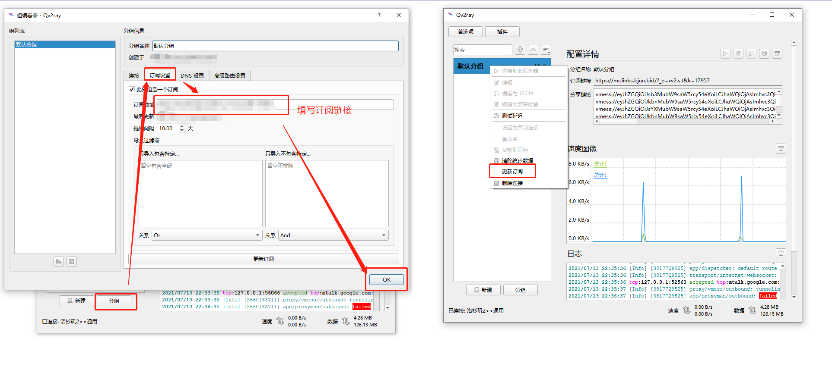Click the play/connect icon in 配置详情 header
Screen dimensions: 832x376
pos(725,54)
